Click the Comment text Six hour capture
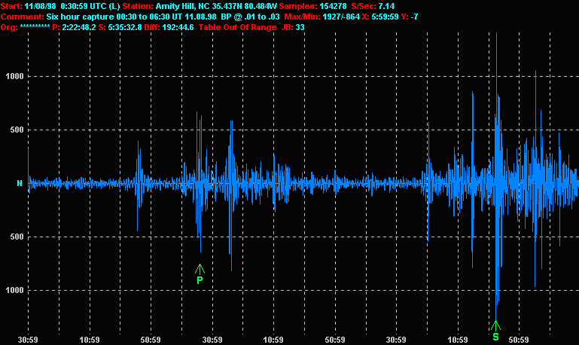 coord(80,17)
